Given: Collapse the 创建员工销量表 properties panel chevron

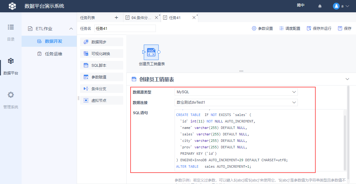Looking at the screenshot, I should click(x=347, y=79).
